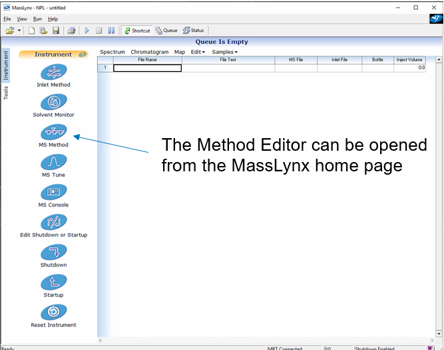Click the help icon on Instrument header
This screenshot has height=350, width=444.
83,54
